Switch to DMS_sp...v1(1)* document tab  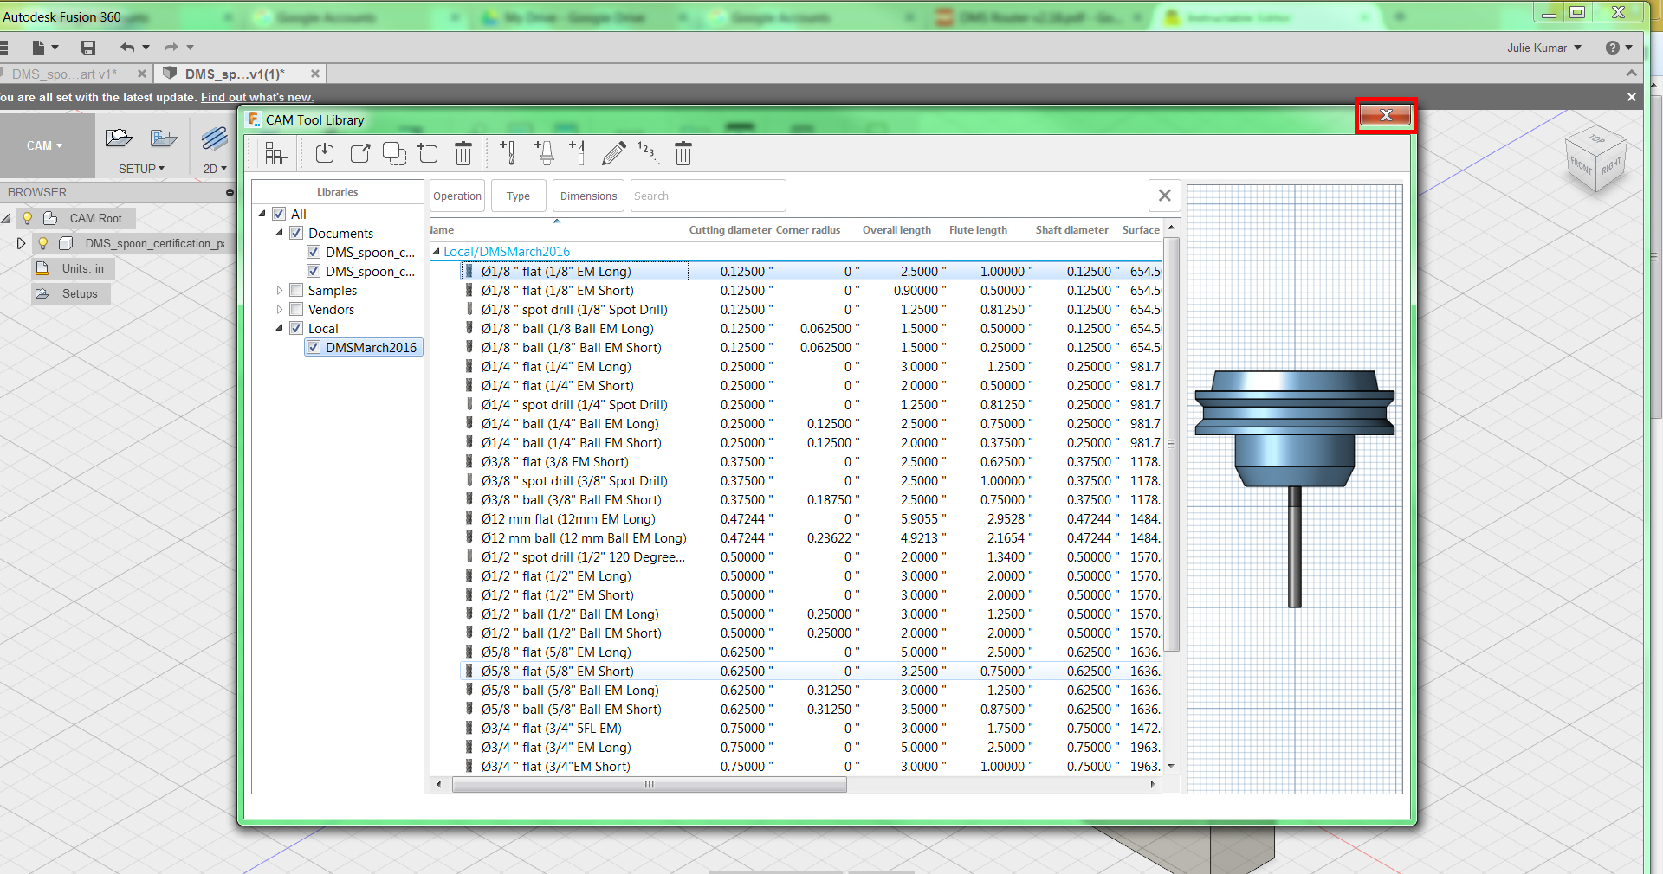tap(235, 74)
